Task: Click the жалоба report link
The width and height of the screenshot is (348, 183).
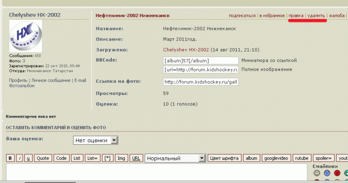Action: [337, 16]
